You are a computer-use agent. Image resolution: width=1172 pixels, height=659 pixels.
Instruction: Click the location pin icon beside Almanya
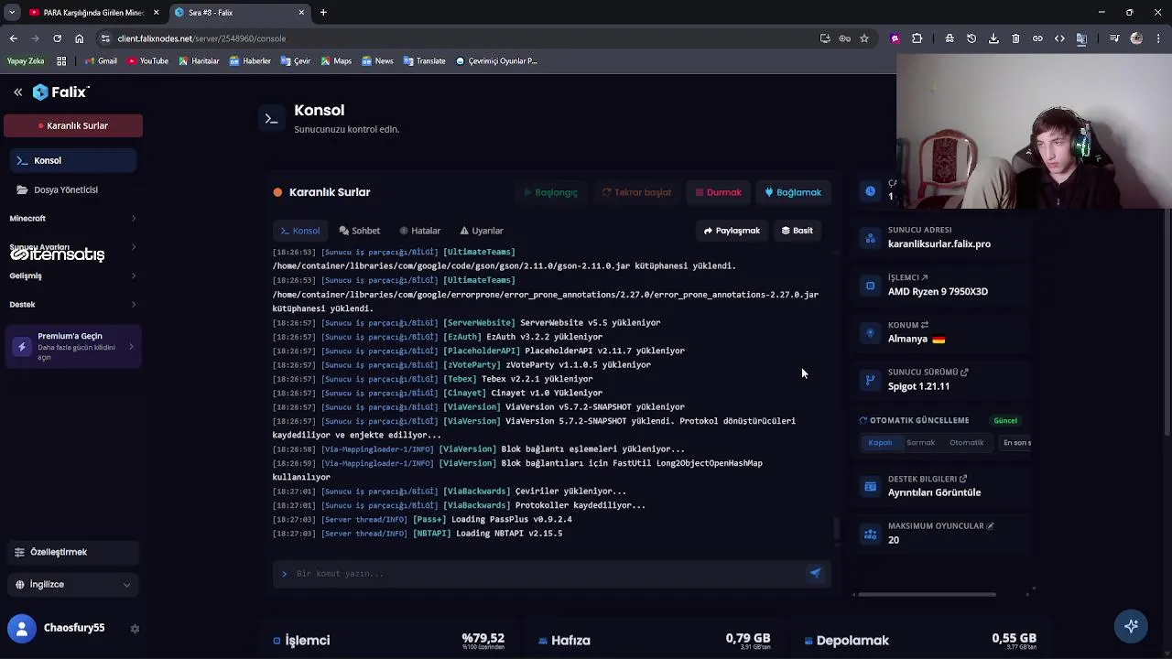(x=870, y=333)
